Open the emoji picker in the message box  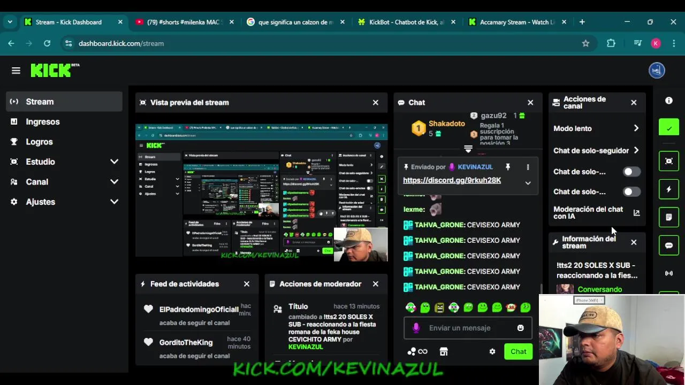[x=521, y=328]
